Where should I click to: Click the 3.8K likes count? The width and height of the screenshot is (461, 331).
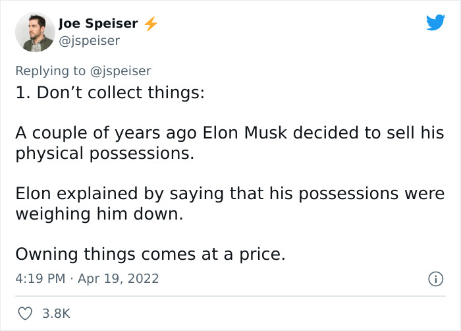(x=56, y=313)
